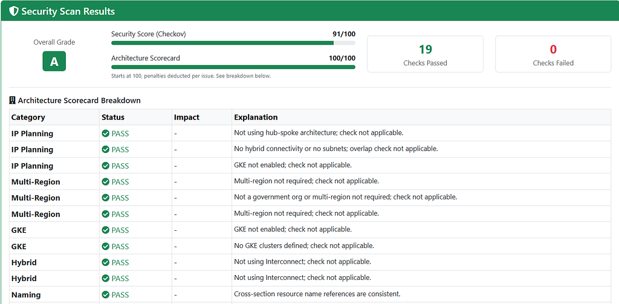Click the 'Not a government org or multi-region' explanation
Screen dimensions: 619x304
tap(345, 197)
